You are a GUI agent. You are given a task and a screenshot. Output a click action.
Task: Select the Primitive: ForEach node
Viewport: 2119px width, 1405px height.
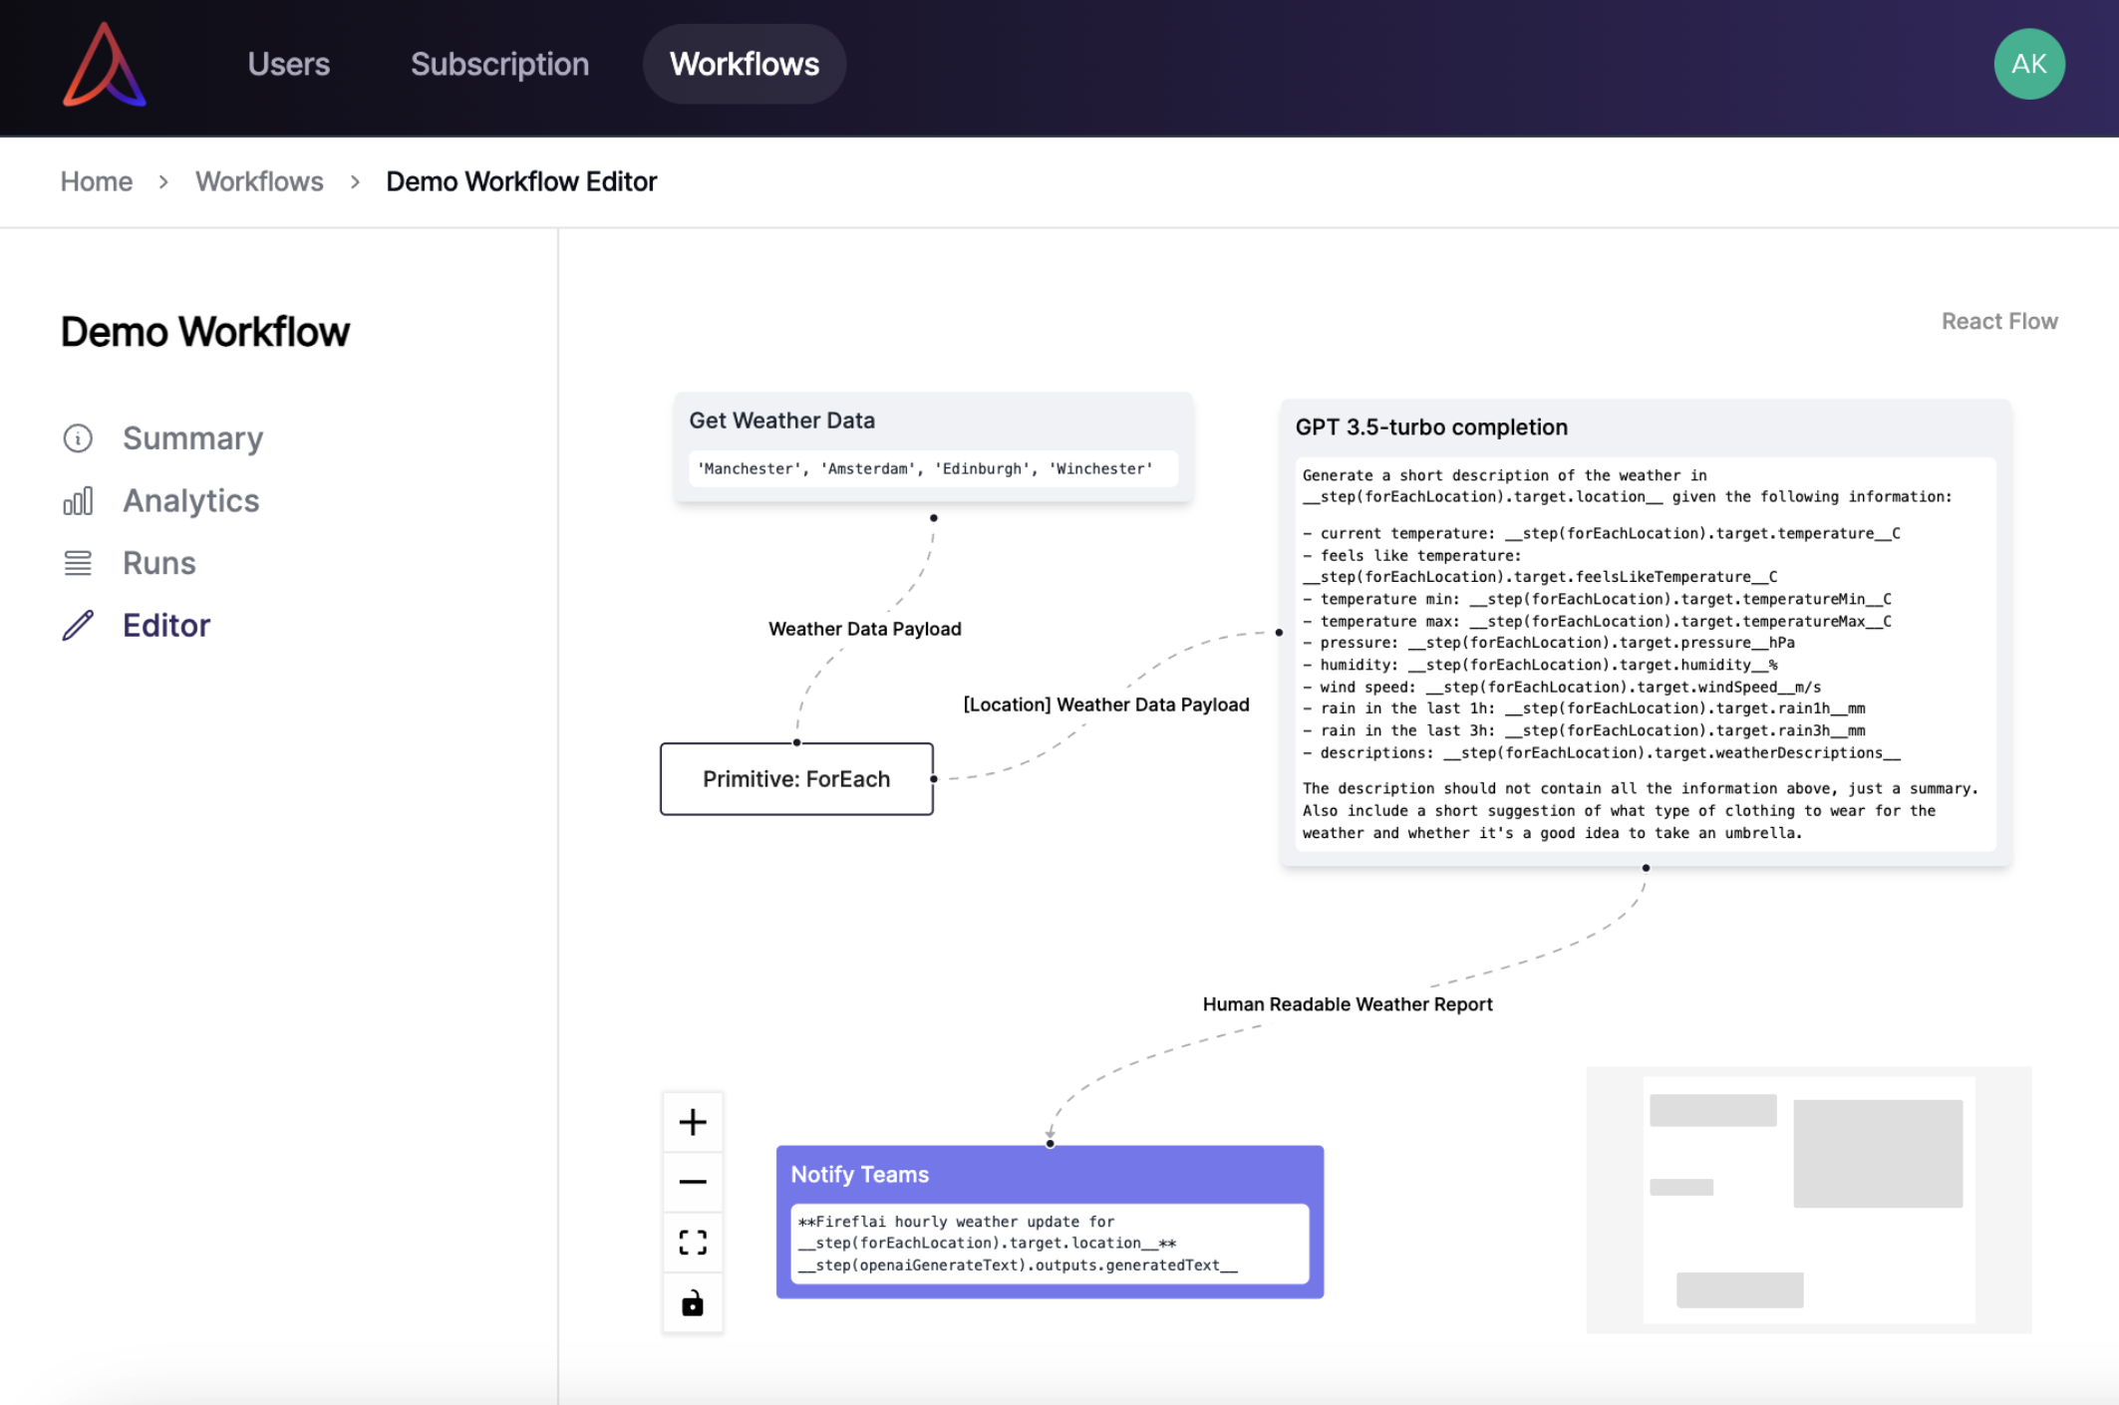click(796, 779)
